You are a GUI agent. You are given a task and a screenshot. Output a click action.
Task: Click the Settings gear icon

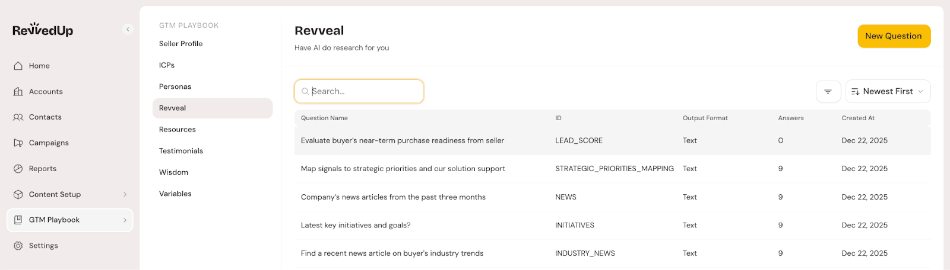pos(18,246)
